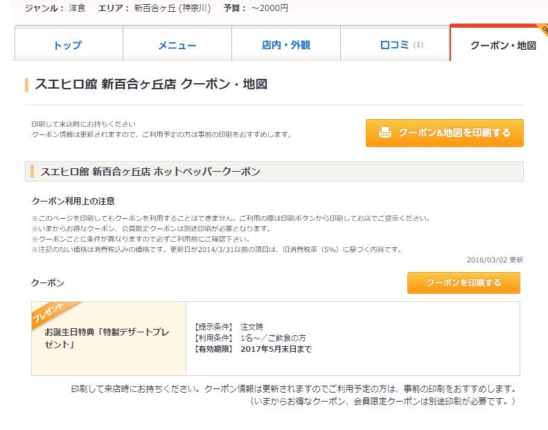The height and width of the screenshot is (430, 548).
Task: Click 印刷して来店時にお持ちください note at top
Action: (x=83, y=124)
